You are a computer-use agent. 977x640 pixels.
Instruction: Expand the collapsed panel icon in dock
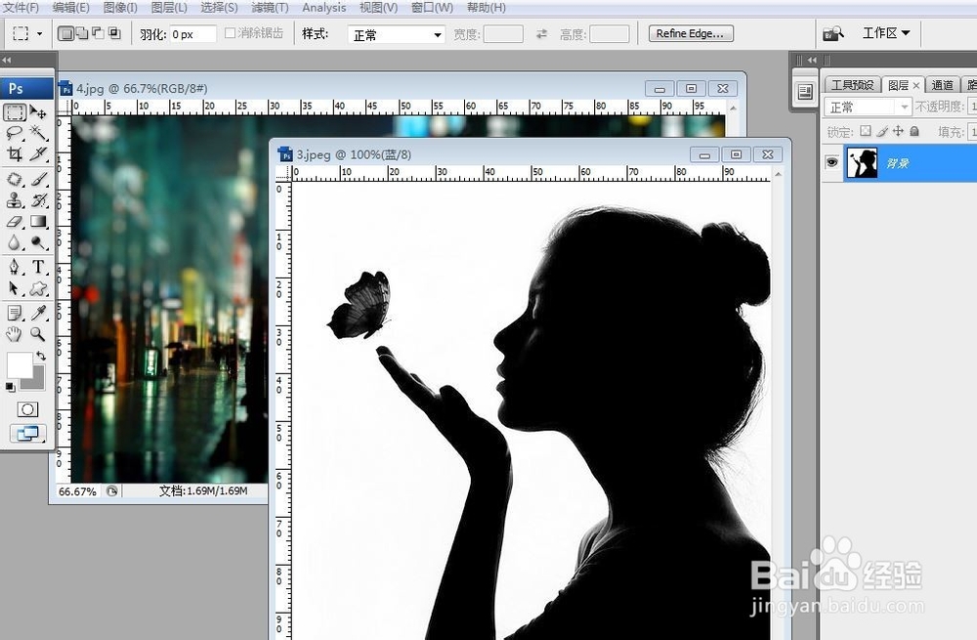804,92
